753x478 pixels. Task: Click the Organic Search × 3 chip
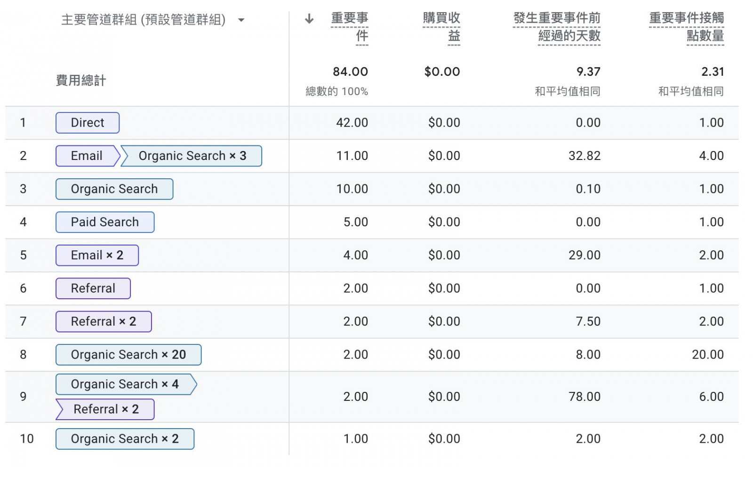[x=192, y=156]
